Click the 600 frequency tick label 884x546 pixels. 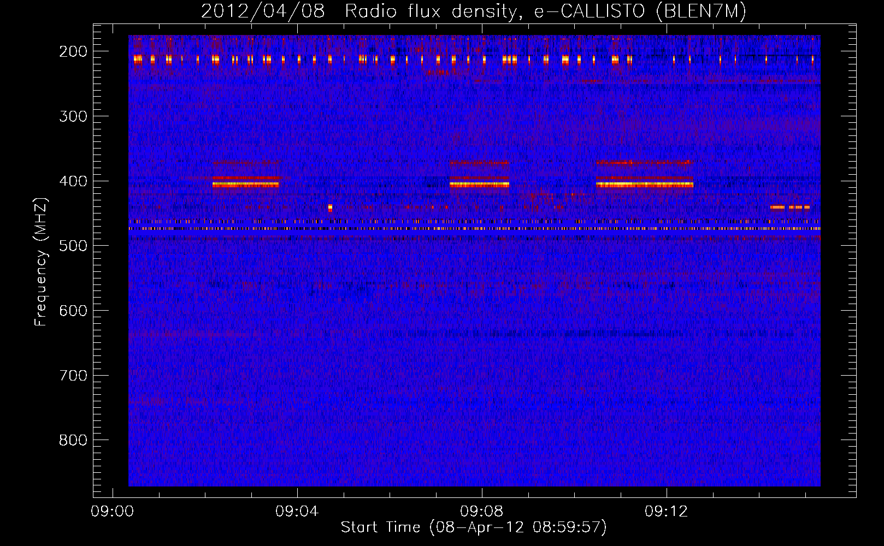[73, 310]
